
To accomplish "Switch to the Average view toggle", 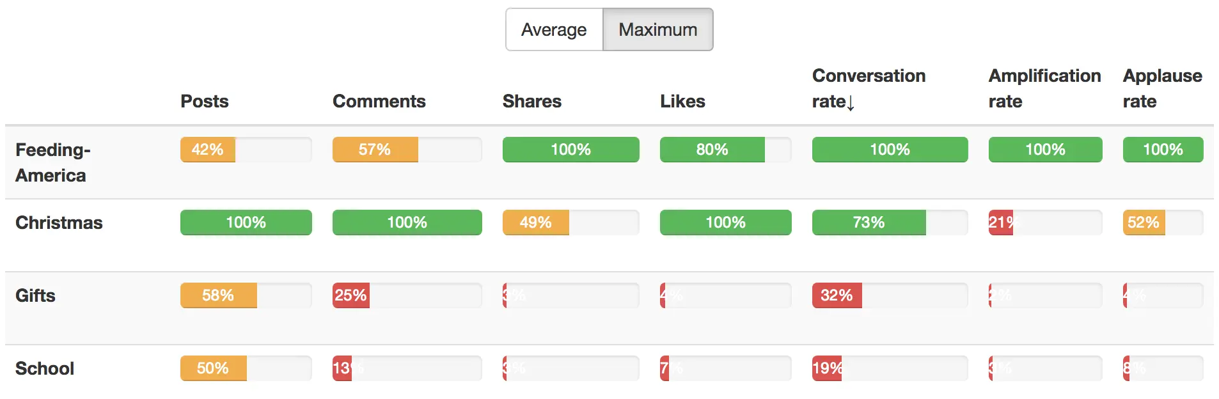I will pyautogui.click(x=554, y=29).
